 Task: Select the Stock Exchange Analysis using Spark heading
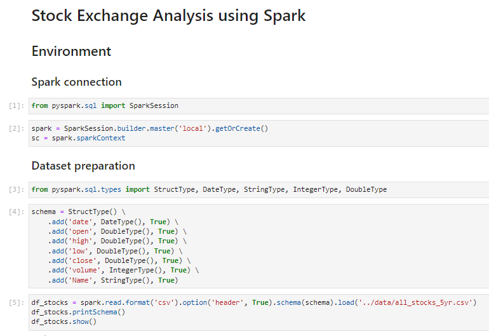(x=168, y=16)
